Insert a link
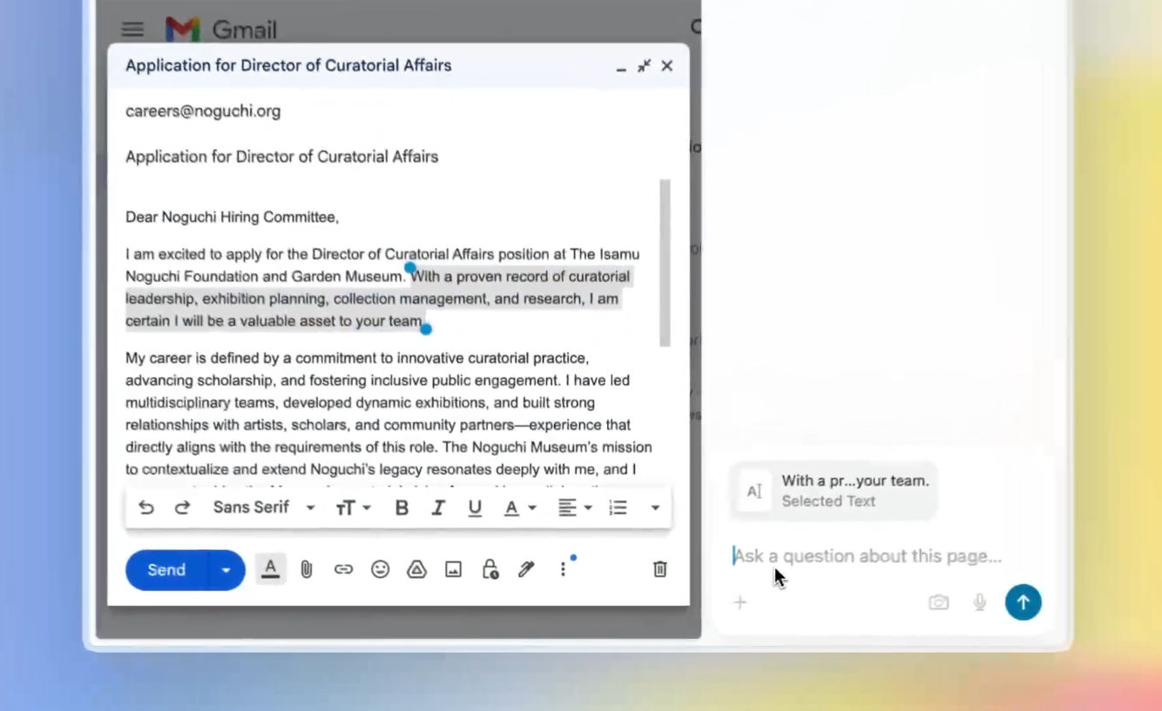This screenshot has width=1162, height=711. (x=343, y=569)
